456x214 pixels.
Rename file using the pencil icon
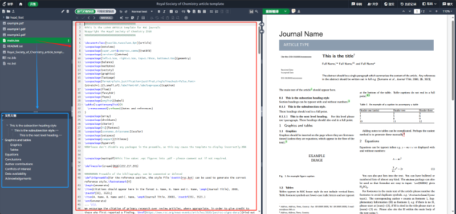point(63,11)
